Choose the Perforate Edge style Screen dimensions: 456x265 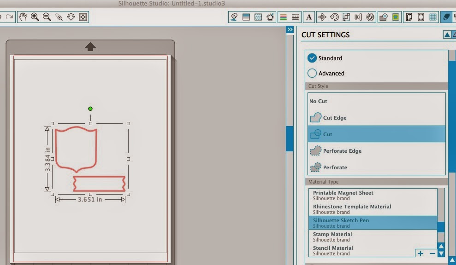pos(377,150)
